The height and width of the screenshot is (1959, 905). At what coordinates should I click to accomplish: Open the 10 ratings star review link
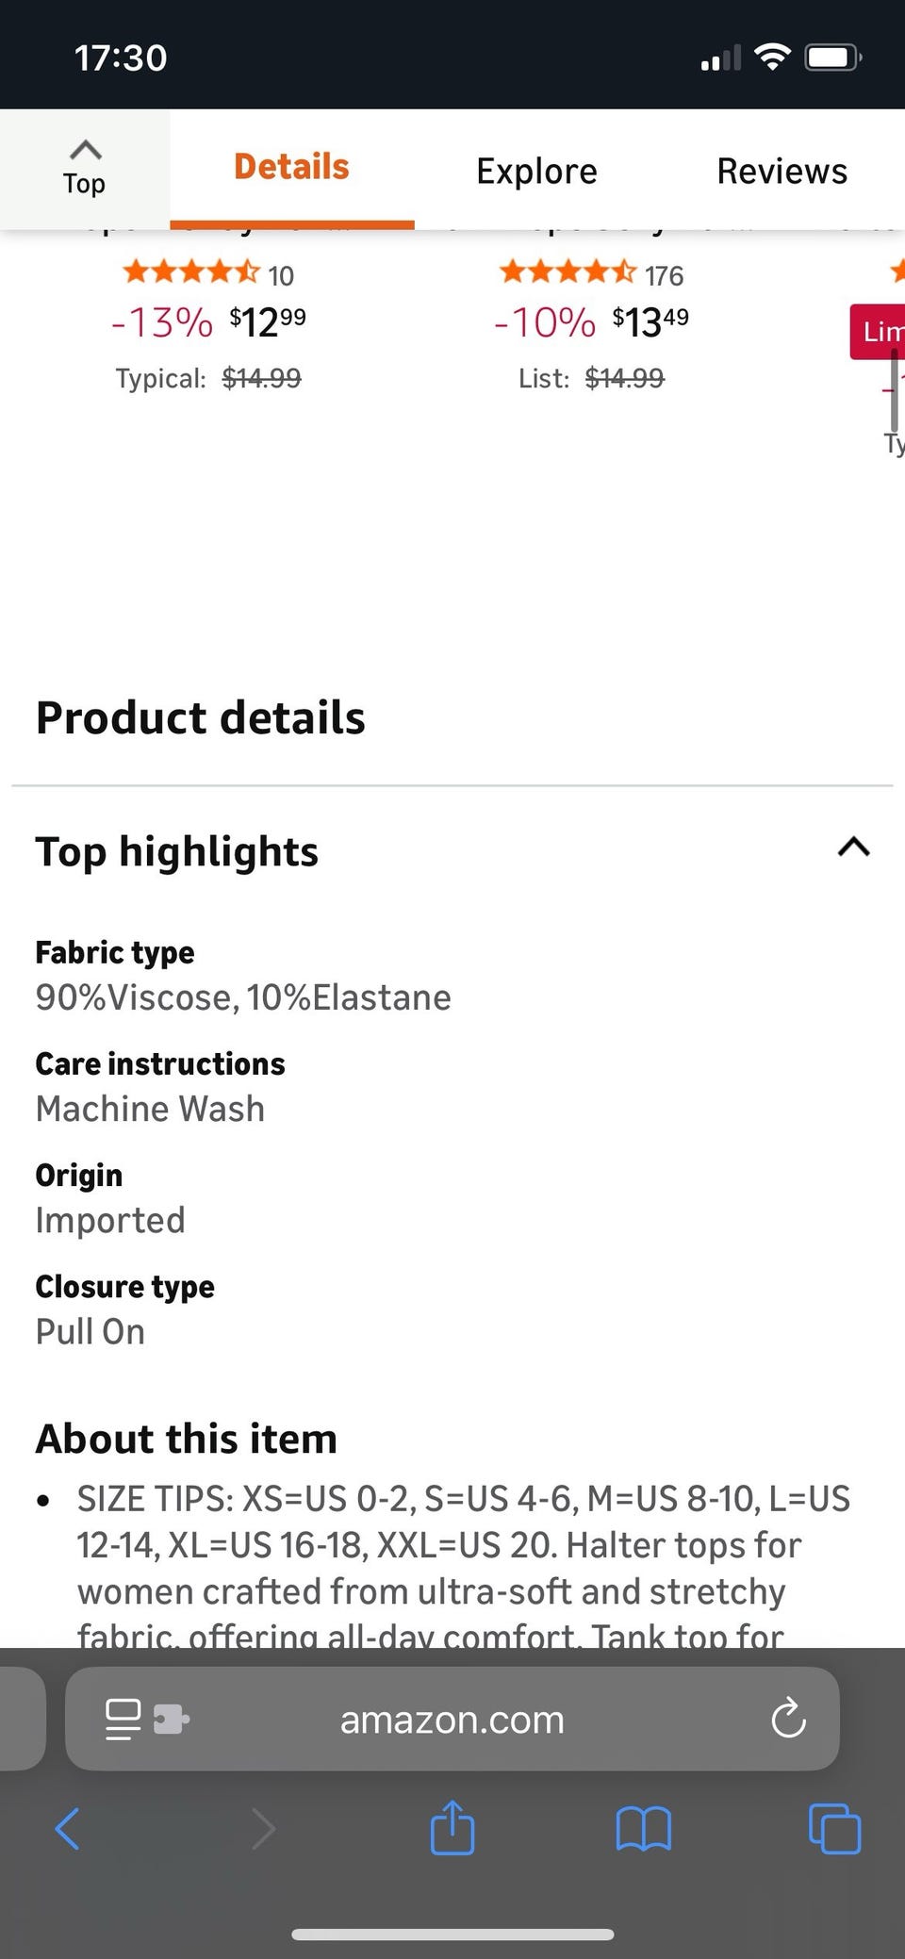click(x=208, y=274)
